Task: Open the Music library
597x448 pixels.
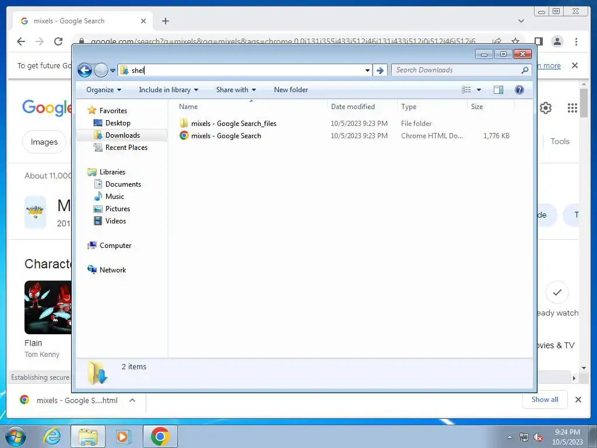Action: pos(115,197)
